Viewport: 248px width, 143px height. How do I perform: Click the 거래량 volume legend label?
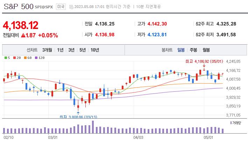tap(236, 123)
